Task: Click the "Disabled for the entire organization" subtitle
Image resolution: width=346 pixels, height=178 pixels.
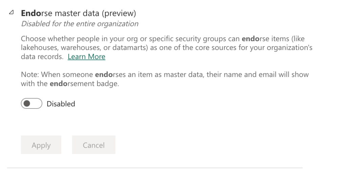Action: (x=80, y=24)
